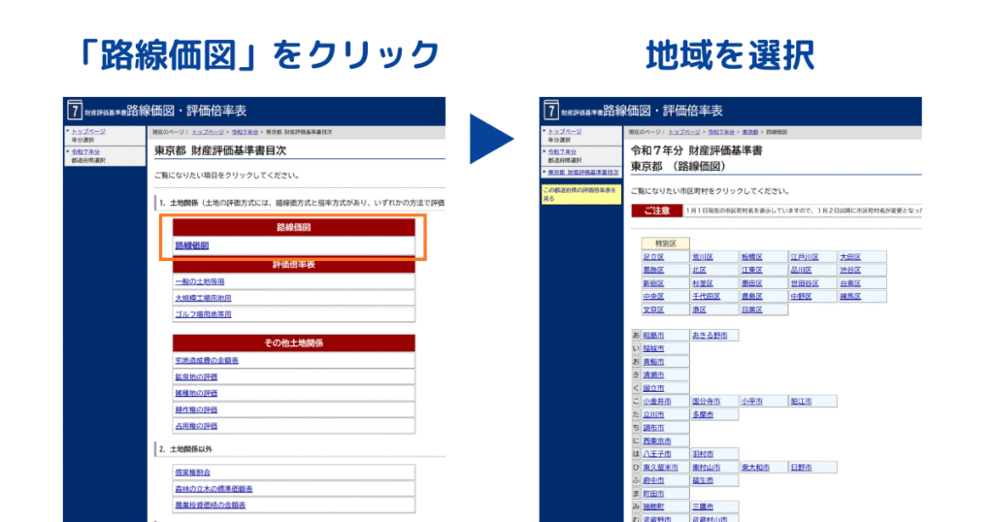Select 練馬区 from the ward list
Viewport: 994px width, 522px height.
(850, 296)
